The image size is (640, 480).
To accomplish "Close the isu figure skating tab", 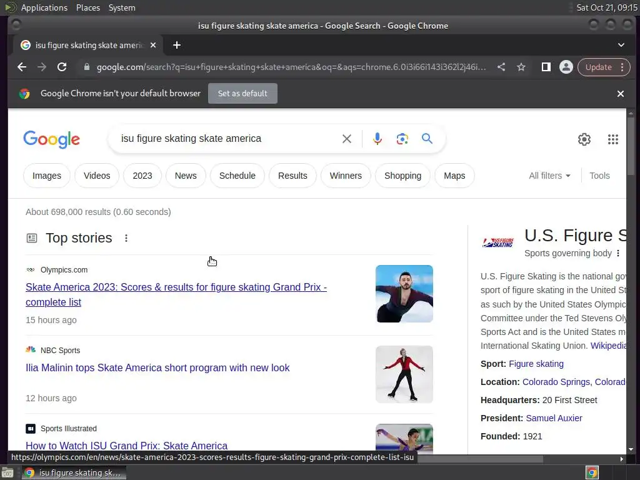I will point(153,45).
